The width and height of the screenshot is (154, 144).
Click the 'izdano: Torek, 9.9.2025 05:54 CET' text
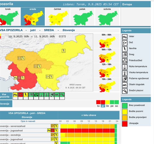91,4
